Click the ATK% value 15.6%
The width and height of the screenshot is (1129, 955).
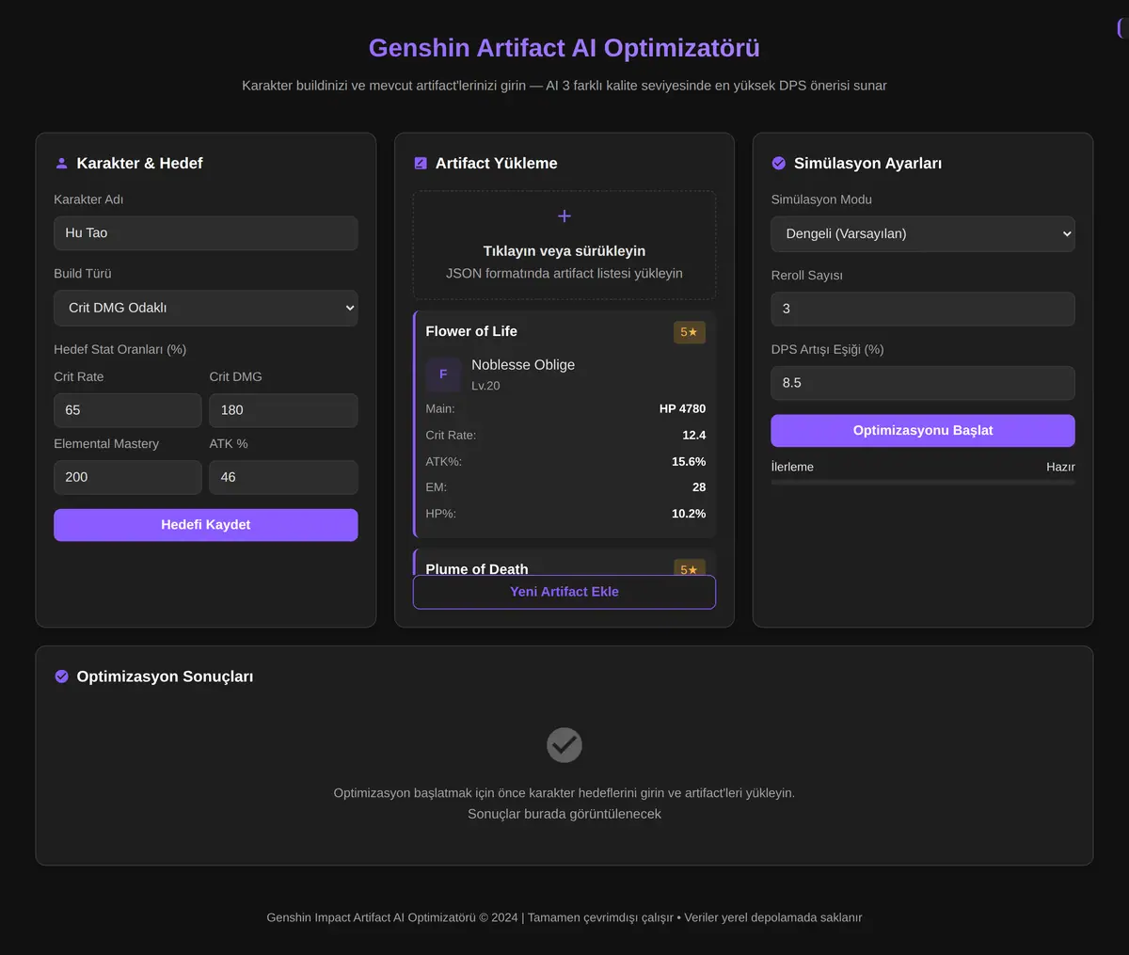click(689, 462)
